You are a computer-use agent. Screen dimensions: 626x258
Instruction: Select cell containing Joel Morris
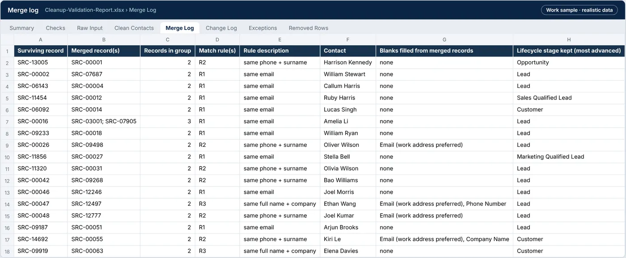348,192
